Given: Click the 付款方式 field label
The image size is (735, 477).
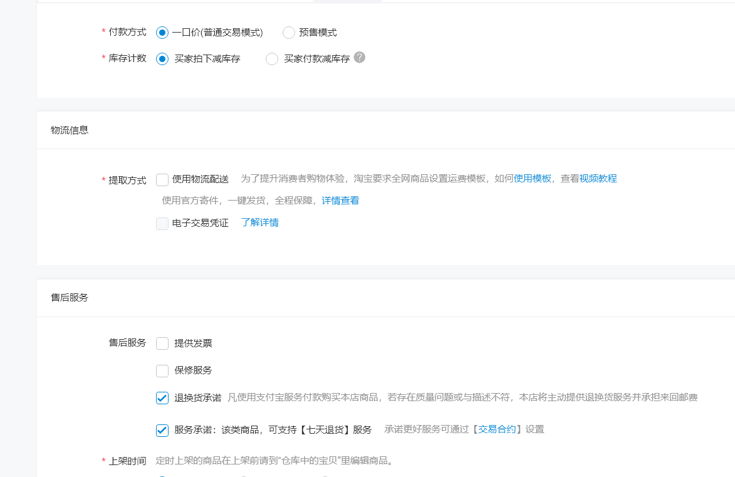Looking at the screenshot, I should 127,31.
